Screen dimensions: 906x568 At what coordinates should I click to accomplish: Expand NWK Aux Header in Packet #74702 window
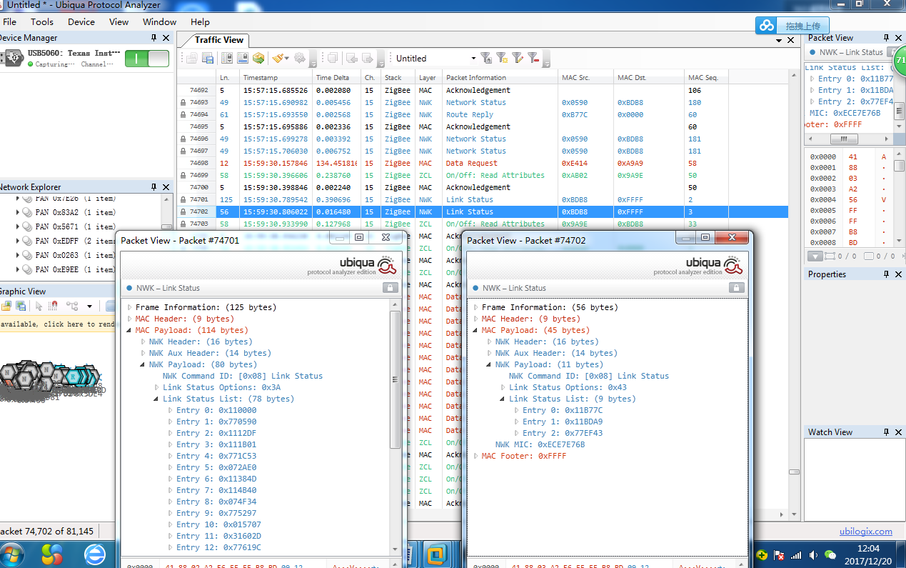coord(490,353)
